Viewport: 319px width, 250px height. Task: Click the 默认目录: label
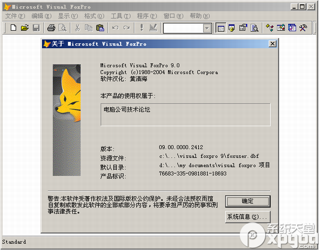(x=113, y=167)
